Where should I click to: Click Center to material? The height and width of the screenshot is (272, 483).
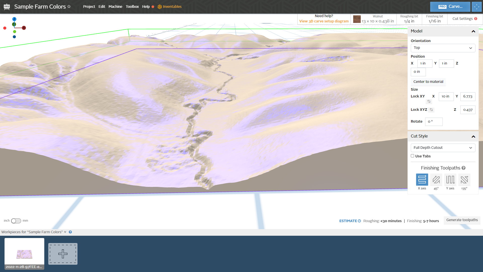point(428,82)
